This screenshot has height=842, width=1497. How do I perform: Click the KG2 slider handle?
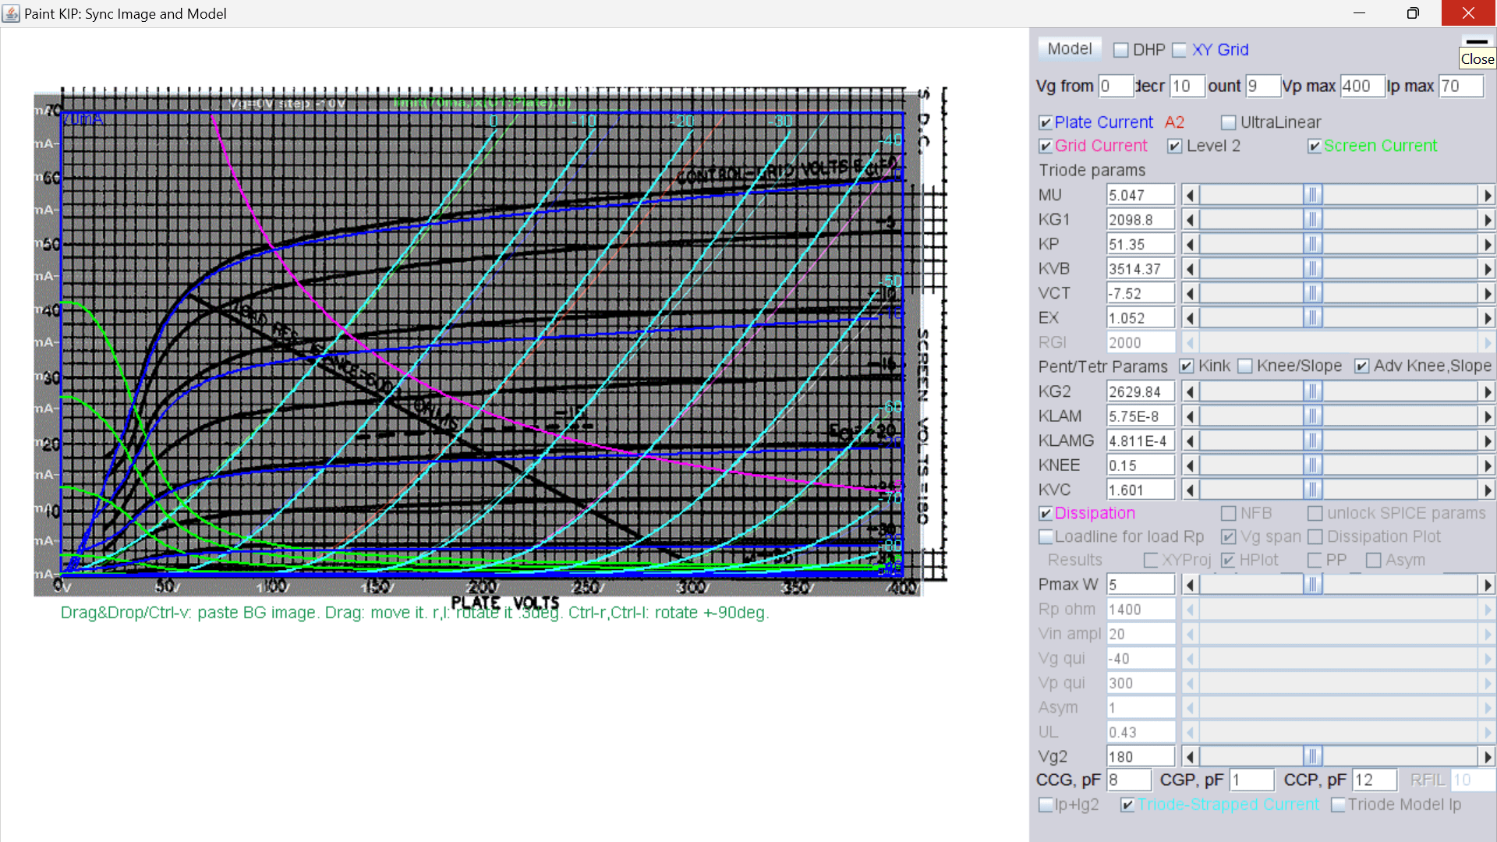click(1313, 391)
